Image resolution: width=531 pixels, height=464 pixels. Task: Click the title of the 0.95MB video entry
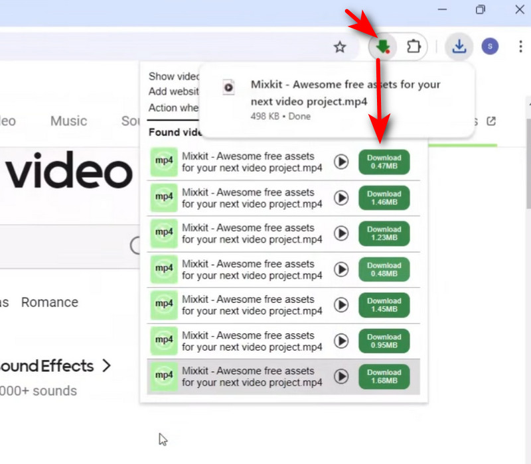tap(252, 341)
